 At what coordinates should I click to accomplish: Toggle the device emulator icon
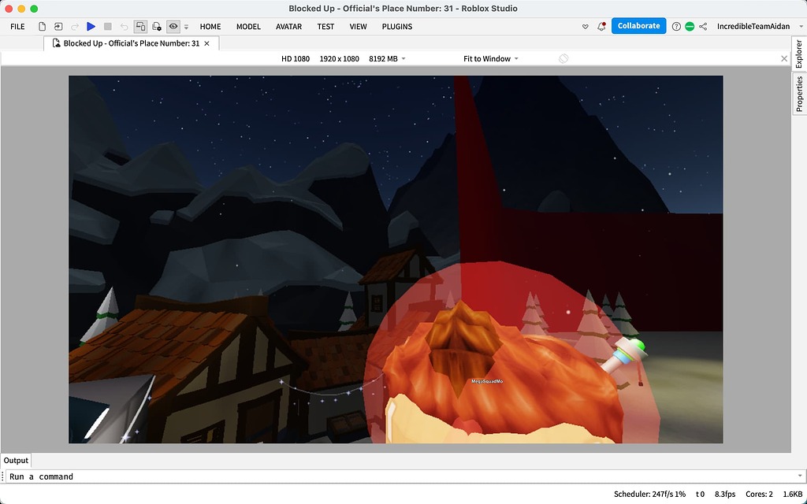point(140,26)
